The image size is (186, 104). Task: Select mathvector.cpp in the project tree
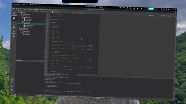coord(29,25)
